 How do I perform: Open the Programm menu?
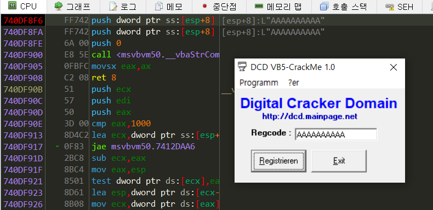pyautogui.click(x=259, y=83)
